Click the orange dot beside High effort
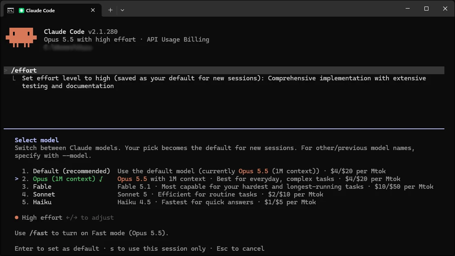Viewport: 455px width, 256px height. pyautogui.click(x=17, y=217)
